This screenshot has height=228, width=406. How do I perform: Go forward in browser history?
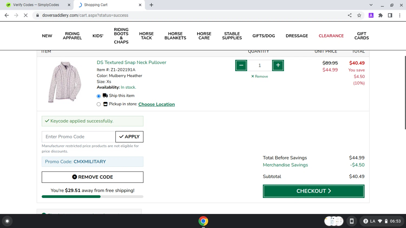pyautogui.click(x=16, y=15)
